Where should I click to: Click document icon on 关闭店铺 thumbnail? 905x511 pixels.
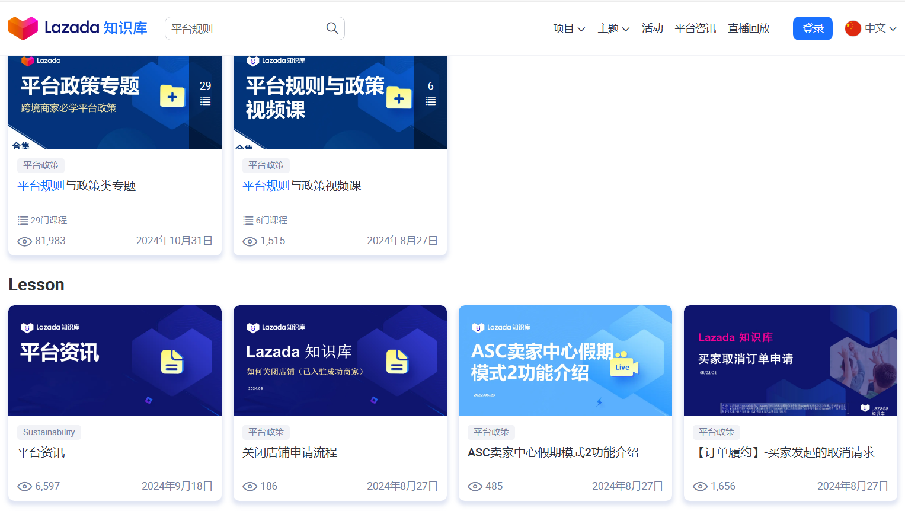tap(398, 362)
